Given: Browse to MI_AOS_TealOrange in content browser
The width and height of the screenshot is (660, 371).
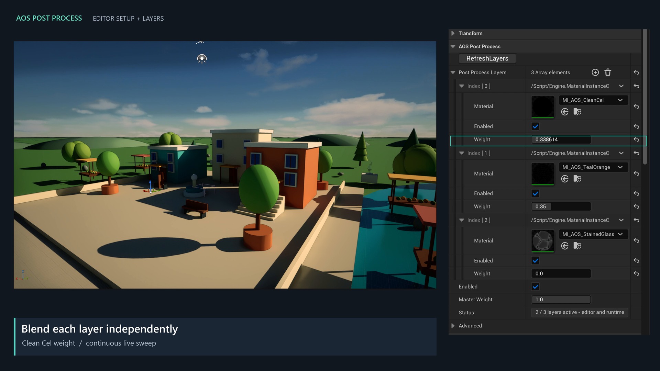Looking at the screenshot, I should [x=577, y=179].
